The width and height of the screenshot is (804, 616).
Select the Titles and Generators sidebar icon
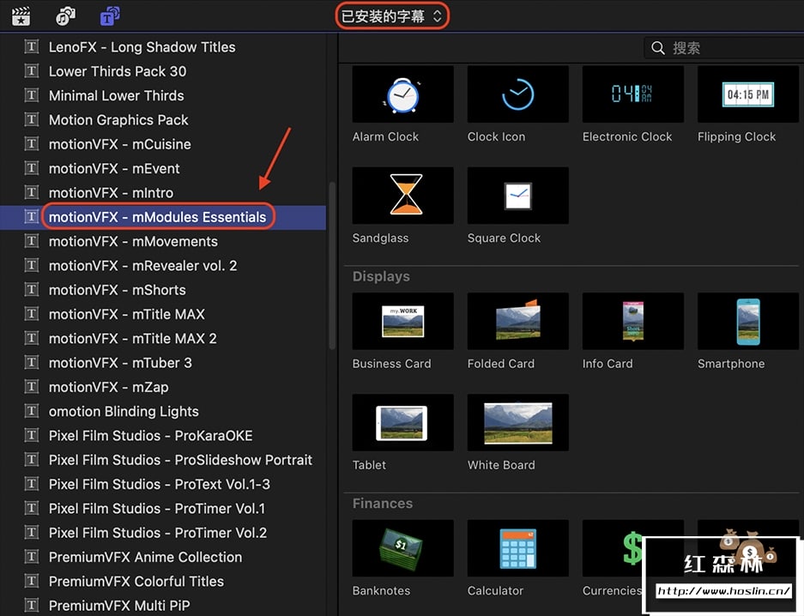[110, 16]
